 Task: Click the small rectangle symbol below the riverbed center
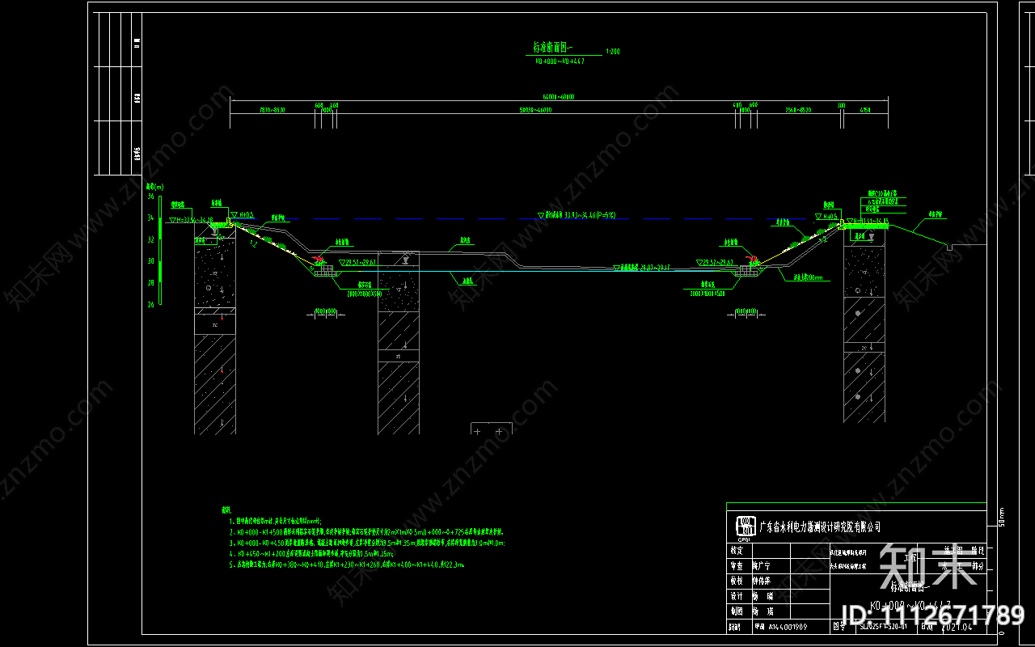(x=492, y=429)
